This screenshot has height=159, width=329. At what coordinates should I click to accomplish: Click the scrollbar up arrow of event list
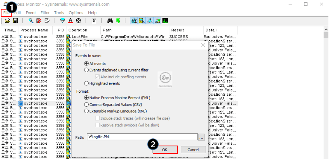pyautogui.click(x=326, y=30)
